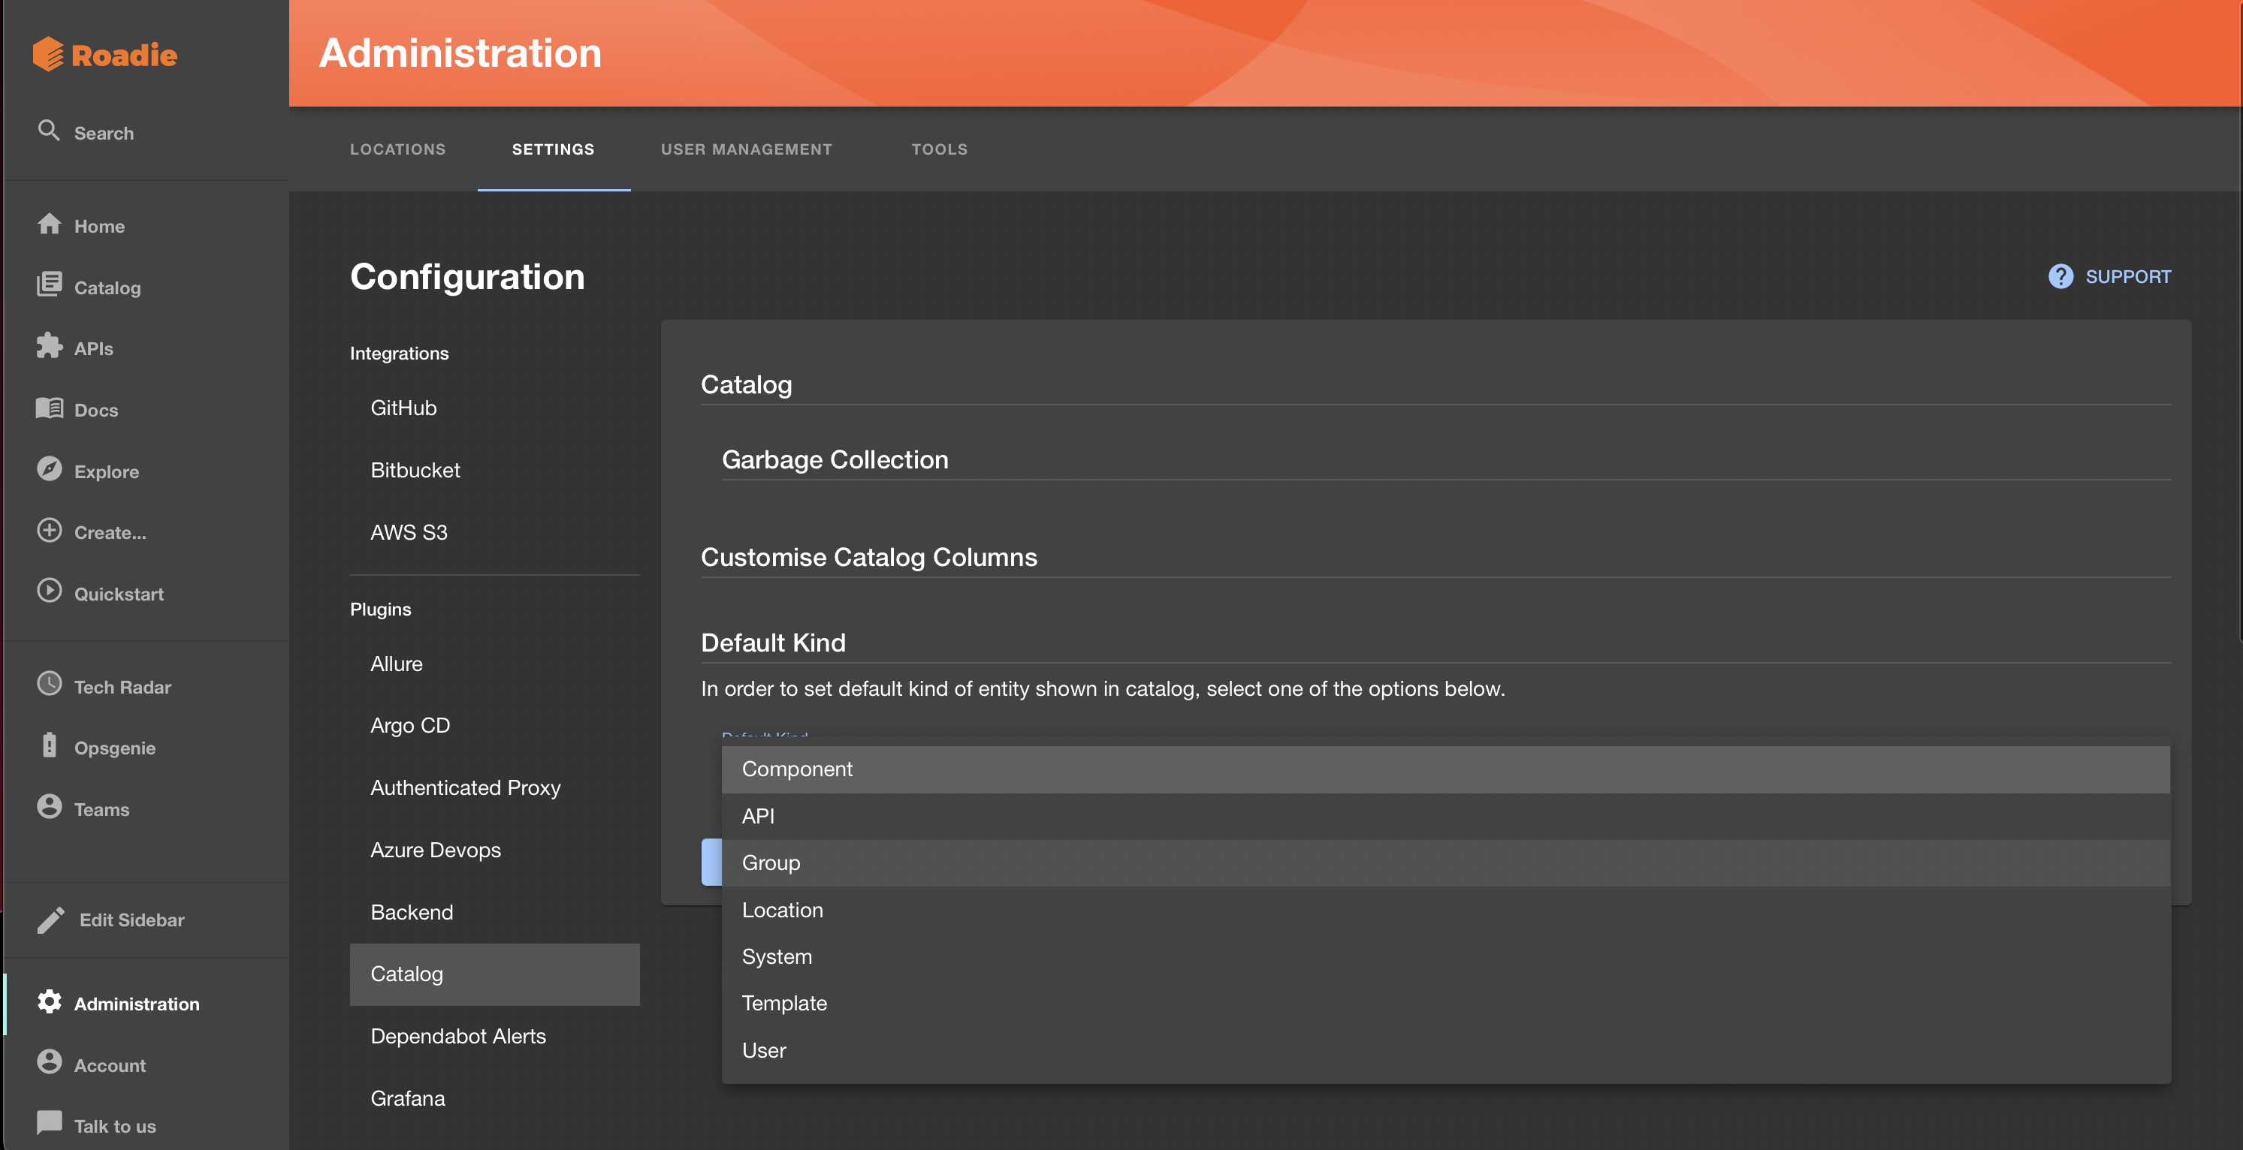Open Tech Radar clock icon
This screenshot has width=2243, height=1150.
coord(49,685)
